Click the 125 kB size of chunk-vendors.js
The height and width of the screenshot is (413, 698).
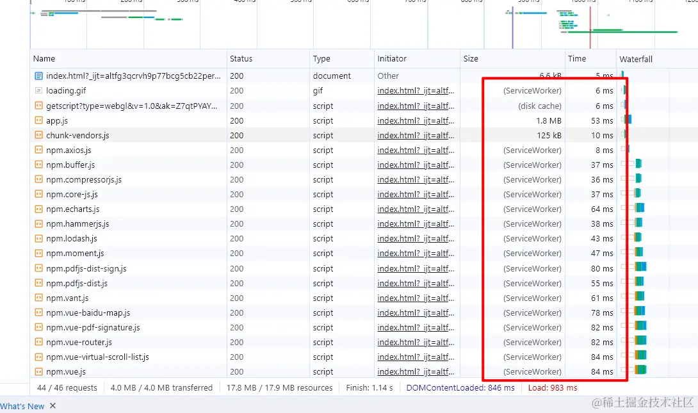point(549,135)
